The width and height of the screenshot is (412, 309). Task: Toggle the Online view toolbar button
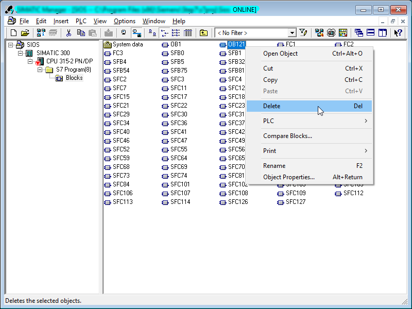[x=137, y=32]
